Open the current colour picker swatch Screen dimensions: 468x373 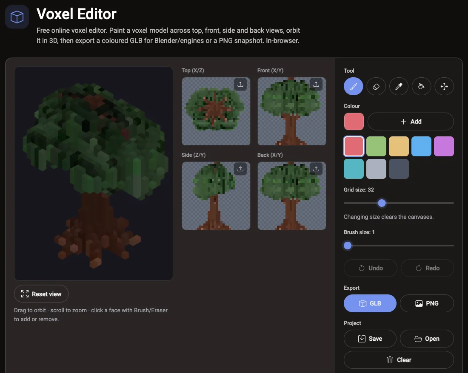click(354, 122)
